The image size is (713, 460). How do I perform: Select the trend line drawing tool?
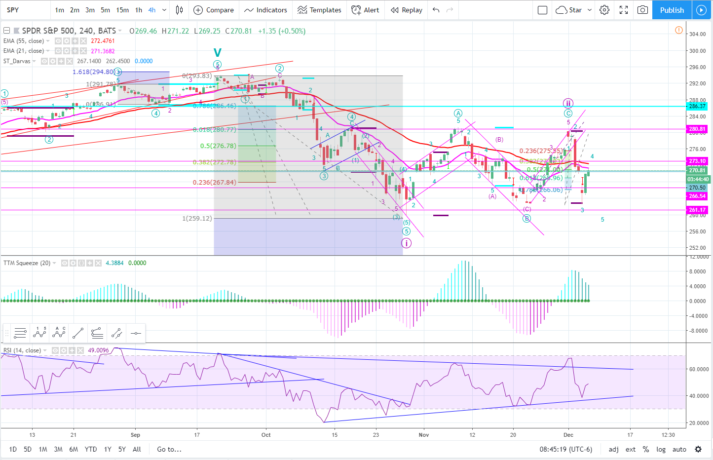78,334
